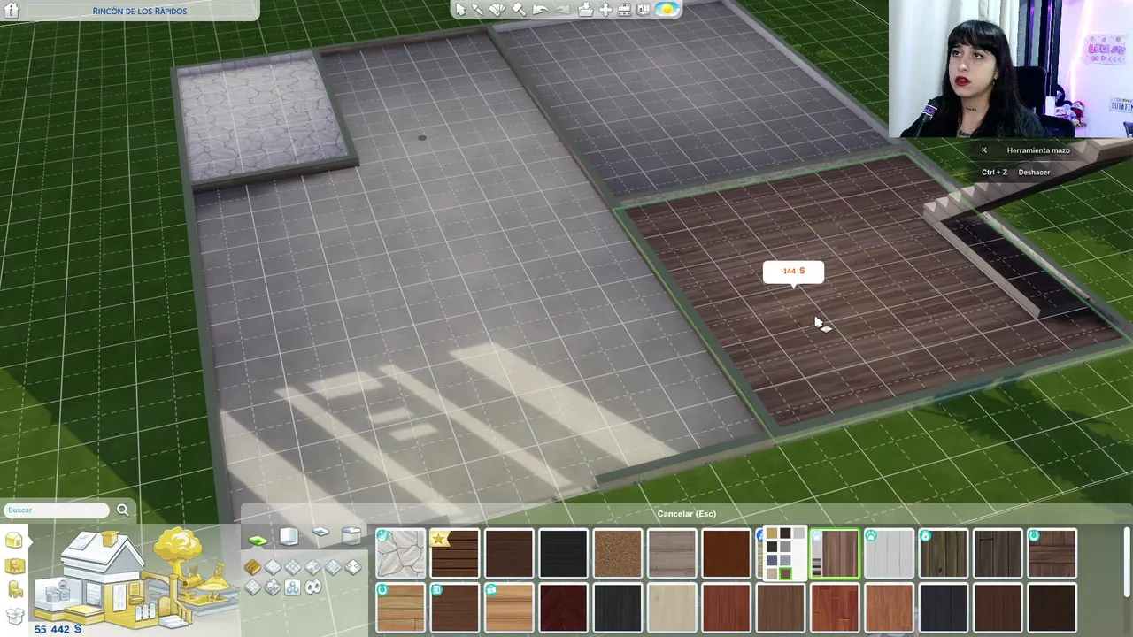Select the fourth category icon with lid
Image resolution: width=1133 pixels, height=637 pixels.
coord(351,535)
